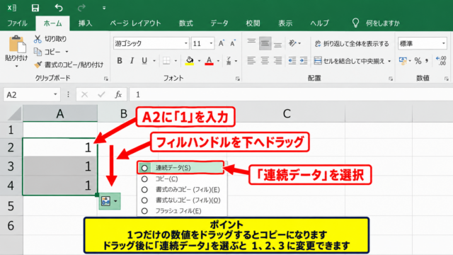Align text right icon
Screen dimensions: 453x255
[277, 61]
